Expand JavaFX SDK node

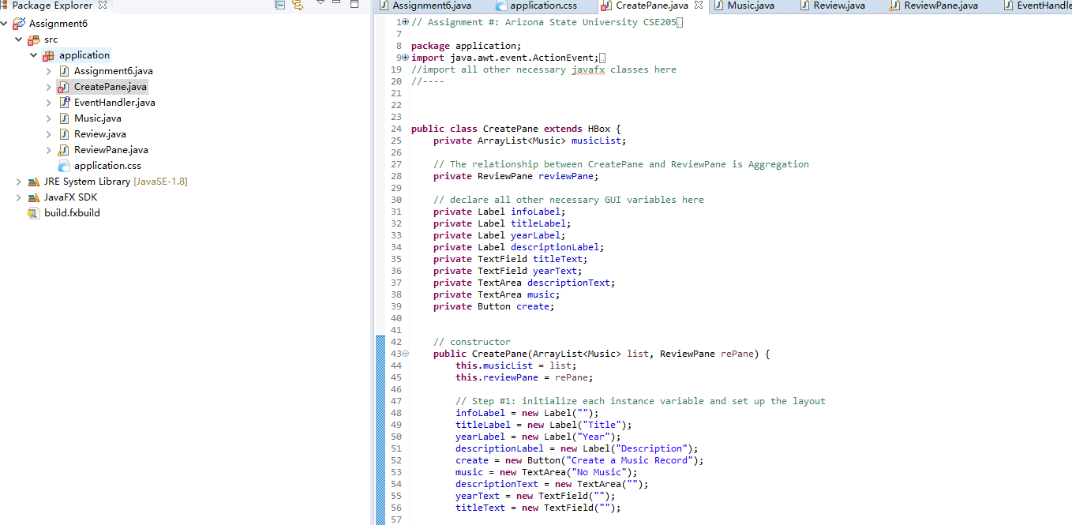[19, 197]
